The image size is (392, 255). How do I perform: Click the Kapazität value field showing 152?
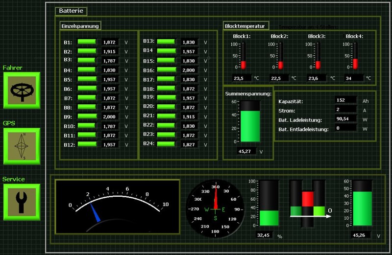tap(345, 100)
